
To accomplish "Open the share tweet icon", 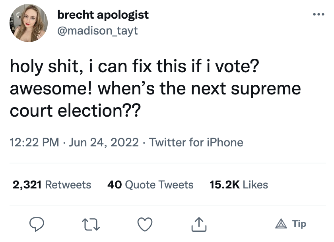I will [198, 224].
